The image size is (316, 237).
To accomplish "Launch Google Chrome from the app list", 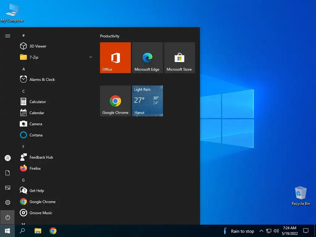I will coord(56,202).
